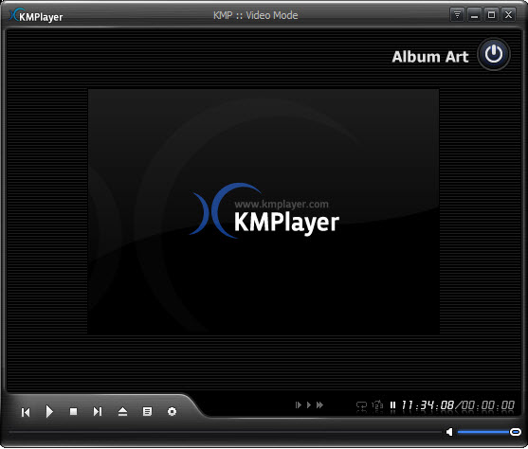The width and height of the screenshot is (528, 449).
Task: Mute audio using the speaker icon
Action: [x=449, y=432]
